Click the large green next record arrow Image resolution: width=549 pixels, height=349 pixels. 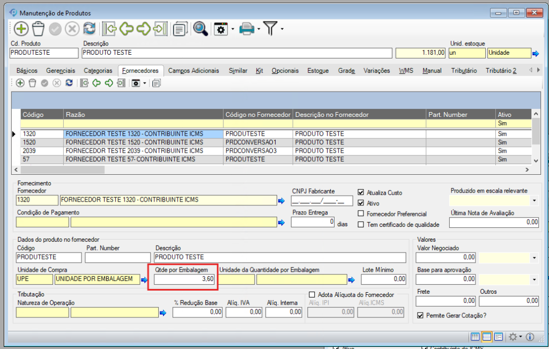[143, 29]
